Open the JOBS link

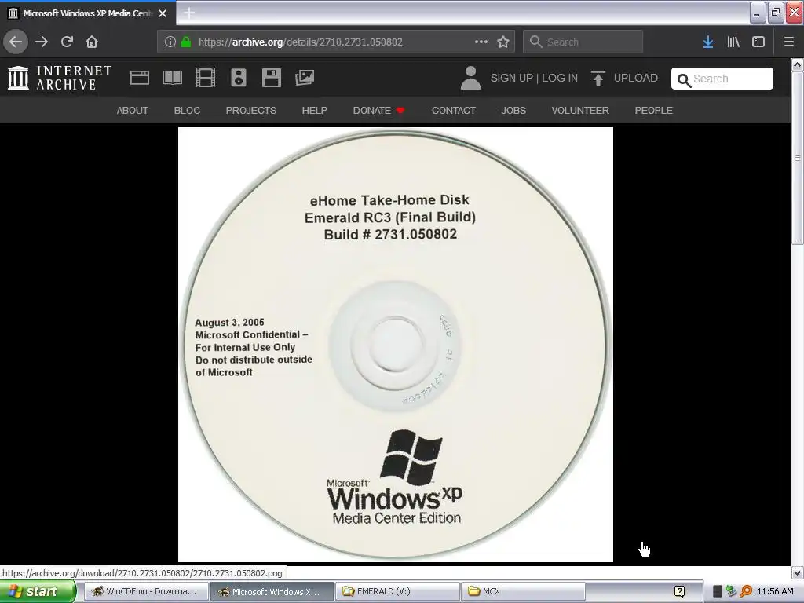pos(513,110)
